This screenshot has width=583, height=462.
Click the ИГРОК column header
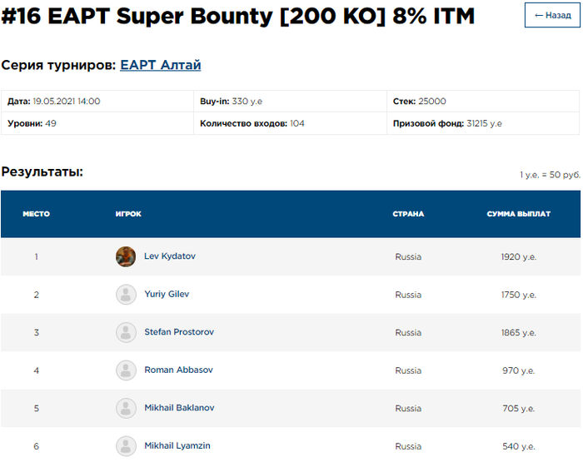[x=128, y=214]
